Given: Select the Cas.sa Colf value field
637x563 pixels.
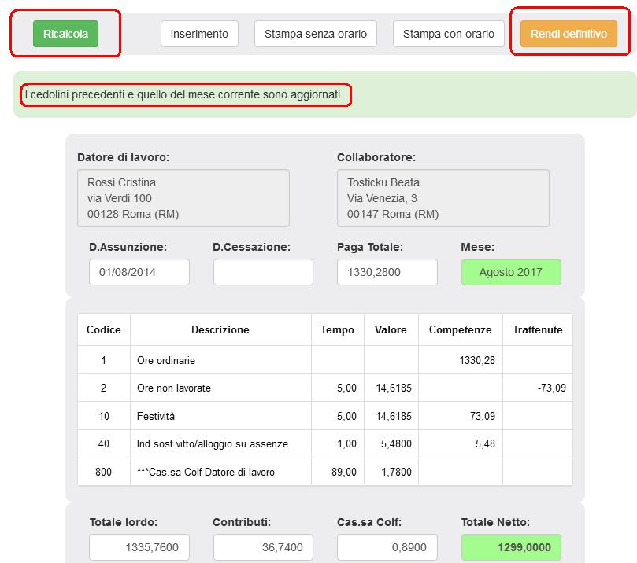Looking at the screenshot, I should [387, 548].
